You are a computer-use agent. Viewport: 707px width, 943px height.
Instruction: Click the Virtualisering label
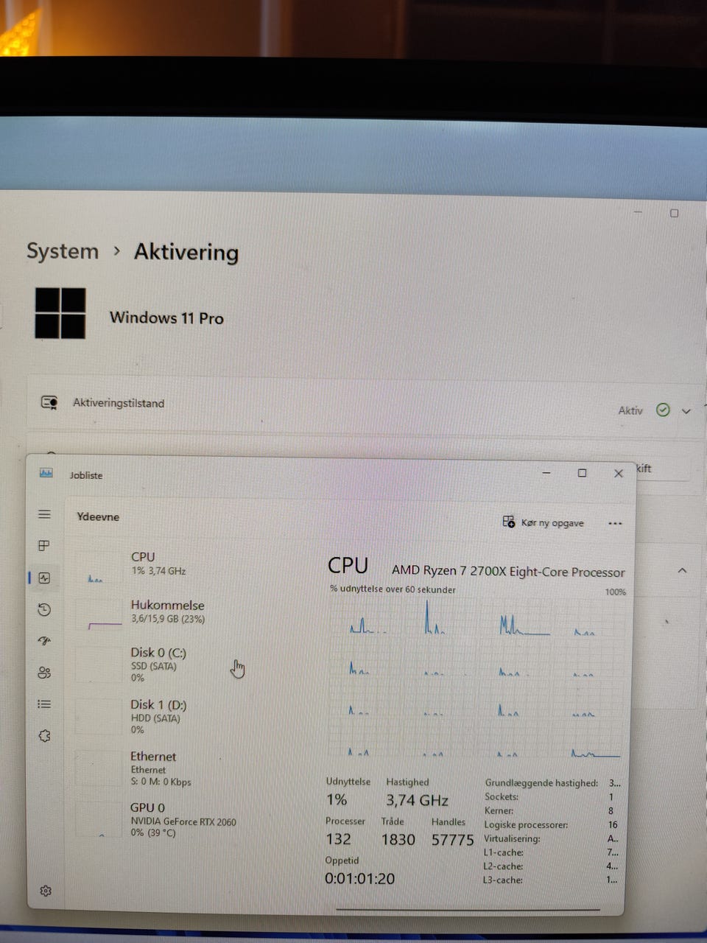tap(512, 838)
